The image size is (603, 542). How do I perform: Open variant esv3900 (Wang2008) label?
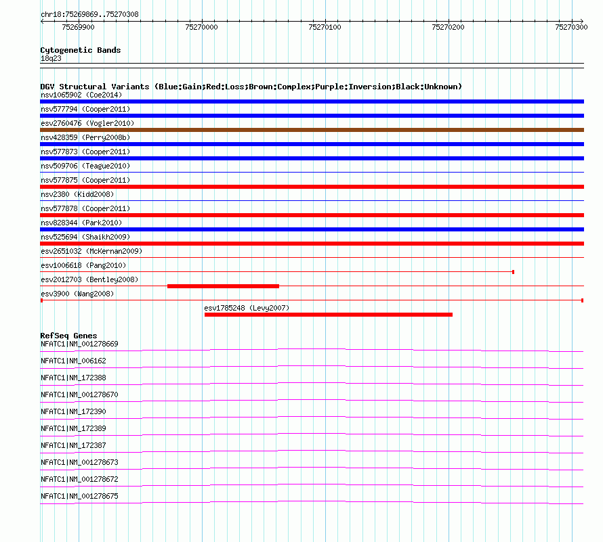pyautogui.click(x=77, y=294)
